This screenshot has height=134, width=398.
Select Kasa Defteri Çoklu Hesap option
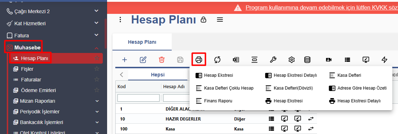[225, 88]
